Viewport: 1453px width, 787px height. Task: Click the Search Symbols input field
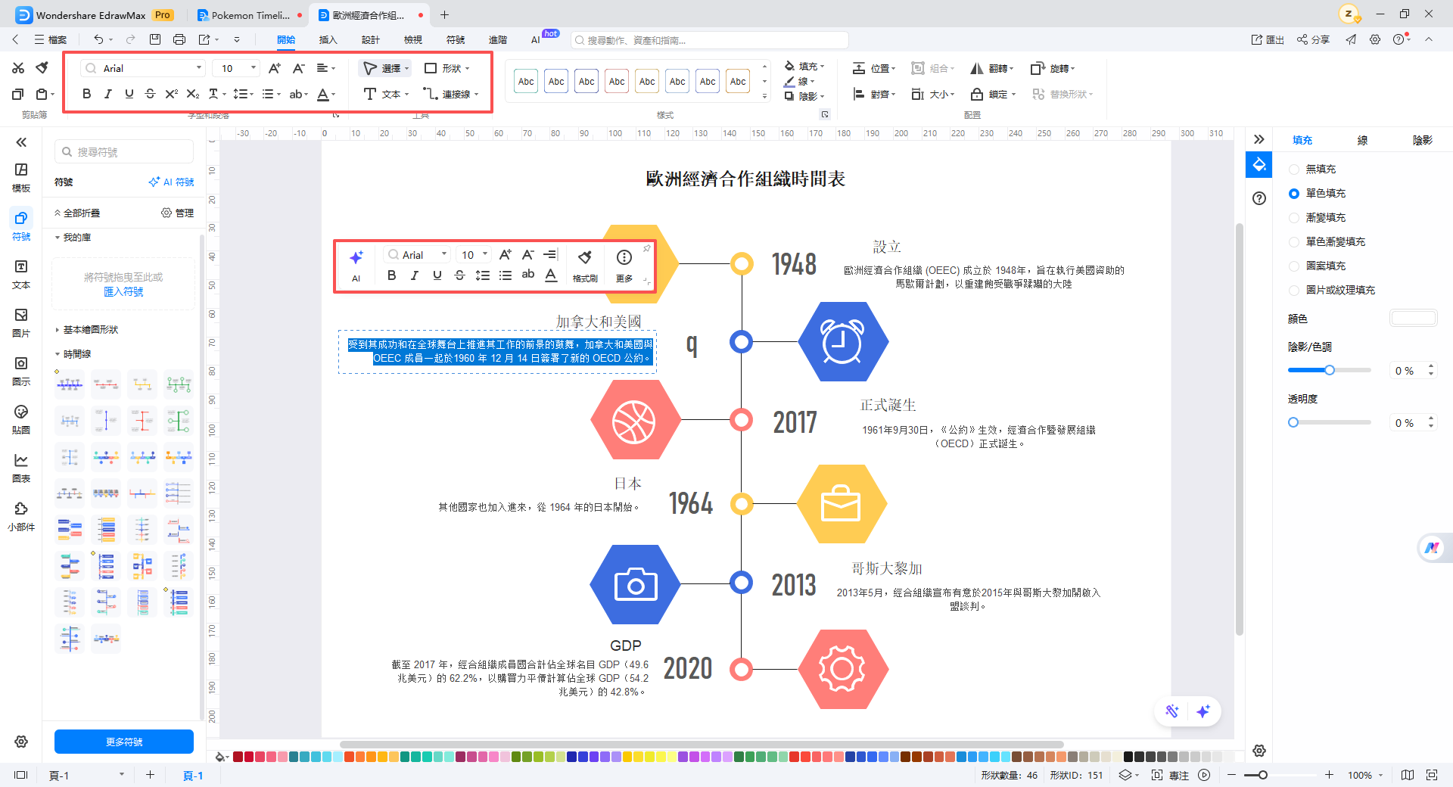point(124,151)
